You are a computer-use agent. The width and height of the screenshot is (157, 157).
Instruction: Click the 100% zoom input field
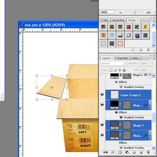coord(107,12)
